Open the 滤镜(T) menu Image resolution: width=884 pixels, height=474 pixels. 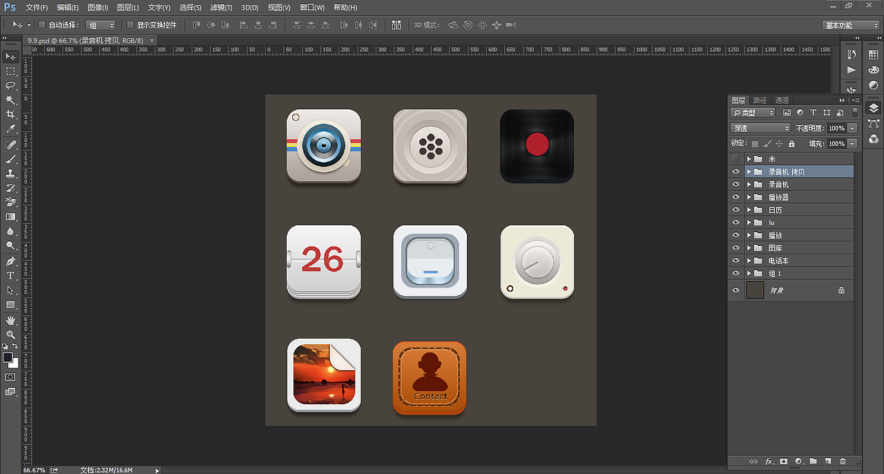(221, 8)
